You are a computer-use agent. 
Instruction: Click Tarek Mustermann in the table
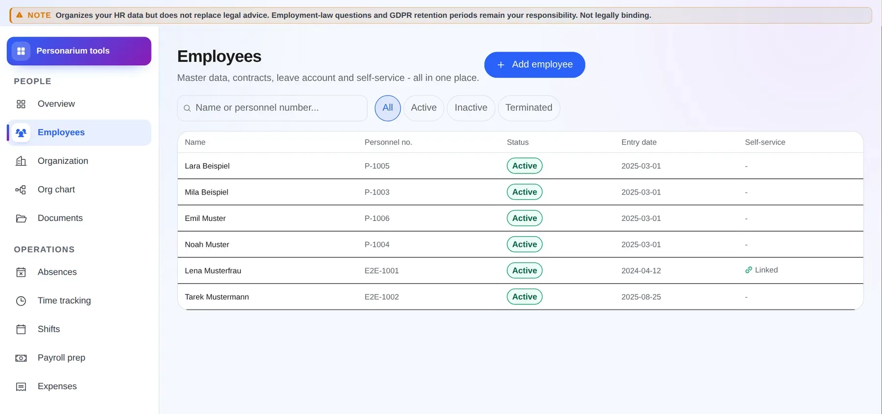pyautogui.click(x=217, y=297)
